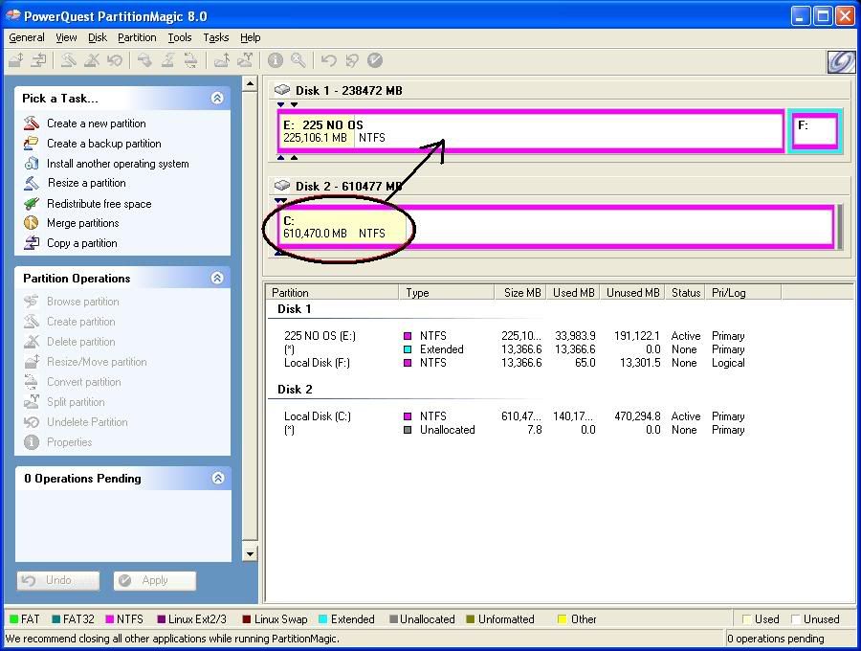Click the Undelete partition toolbar icon
Image resolution: width=861 pixels, height=651 pixels.
click(114, 60)
